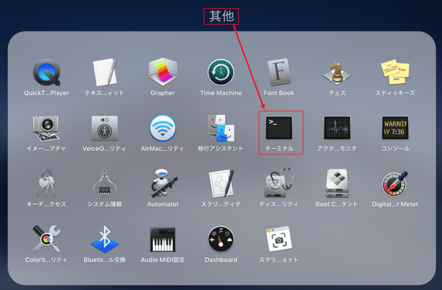The image size is (442, 290).
Task: Open スティッキーズ sticky notes app
Action: 395,72
